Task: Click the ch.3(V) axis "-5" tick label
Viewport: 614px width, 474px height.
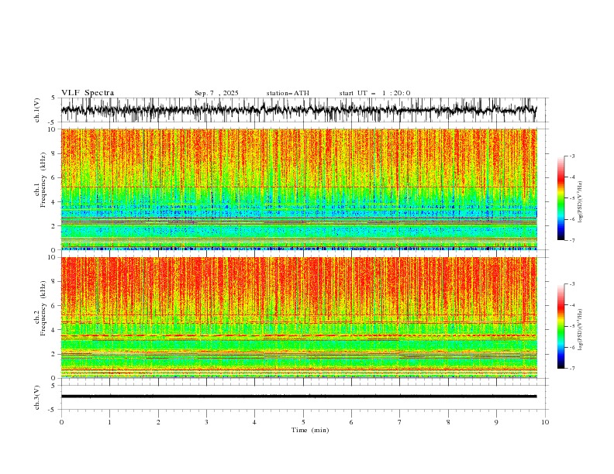Action: pyautogui.click(x=53, y=410)
